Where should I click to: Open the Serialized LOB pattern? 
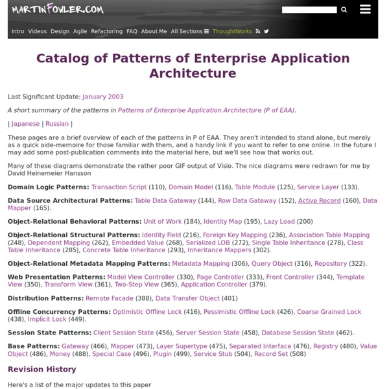pyautogui.click(x=208, y=243)
